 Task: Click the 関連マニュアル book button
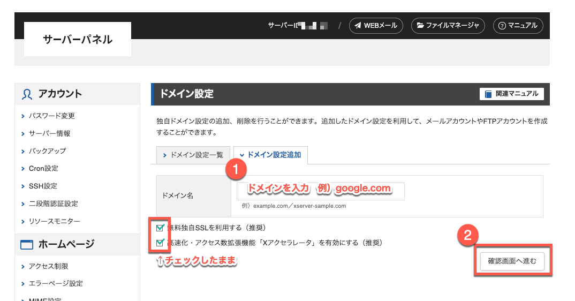pyautogui.click(x=512, y=94)
